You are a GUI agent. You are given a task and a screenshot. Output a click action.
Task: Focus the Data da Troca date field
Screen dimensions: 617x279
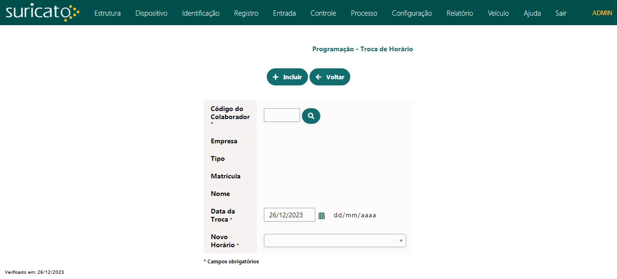pyautogui.click(x=290, y=215)
